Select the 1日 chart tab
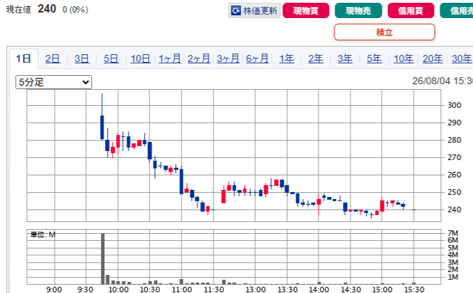Viewport: 473px width, 293px height. [x=24, y=58]
